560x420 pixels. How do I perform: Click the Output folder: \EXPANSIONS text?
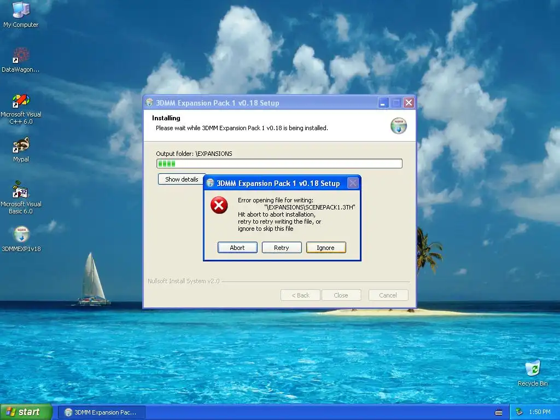[x=194, y=154]
